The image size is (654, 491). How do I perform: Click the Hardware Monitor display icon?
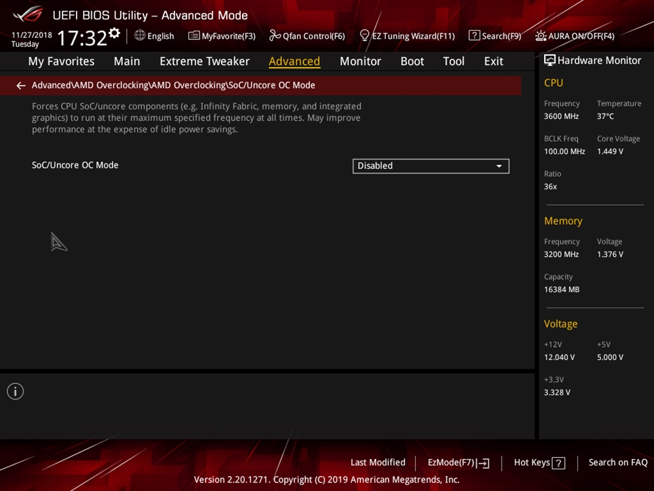pyautogui.click(x=550, y=60)
